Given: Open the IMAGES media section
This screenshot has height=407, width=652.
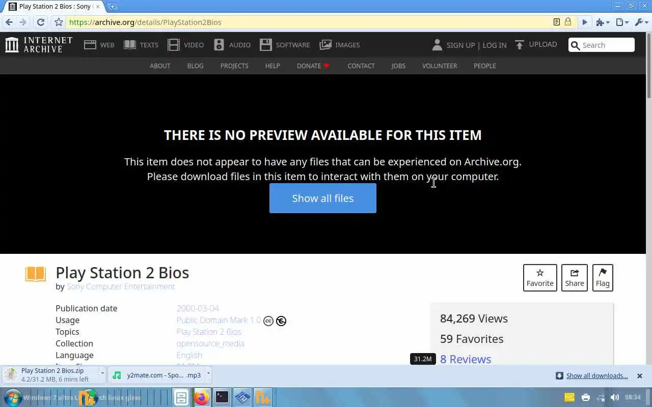Looking at the screenshot, I should point(339,45).
